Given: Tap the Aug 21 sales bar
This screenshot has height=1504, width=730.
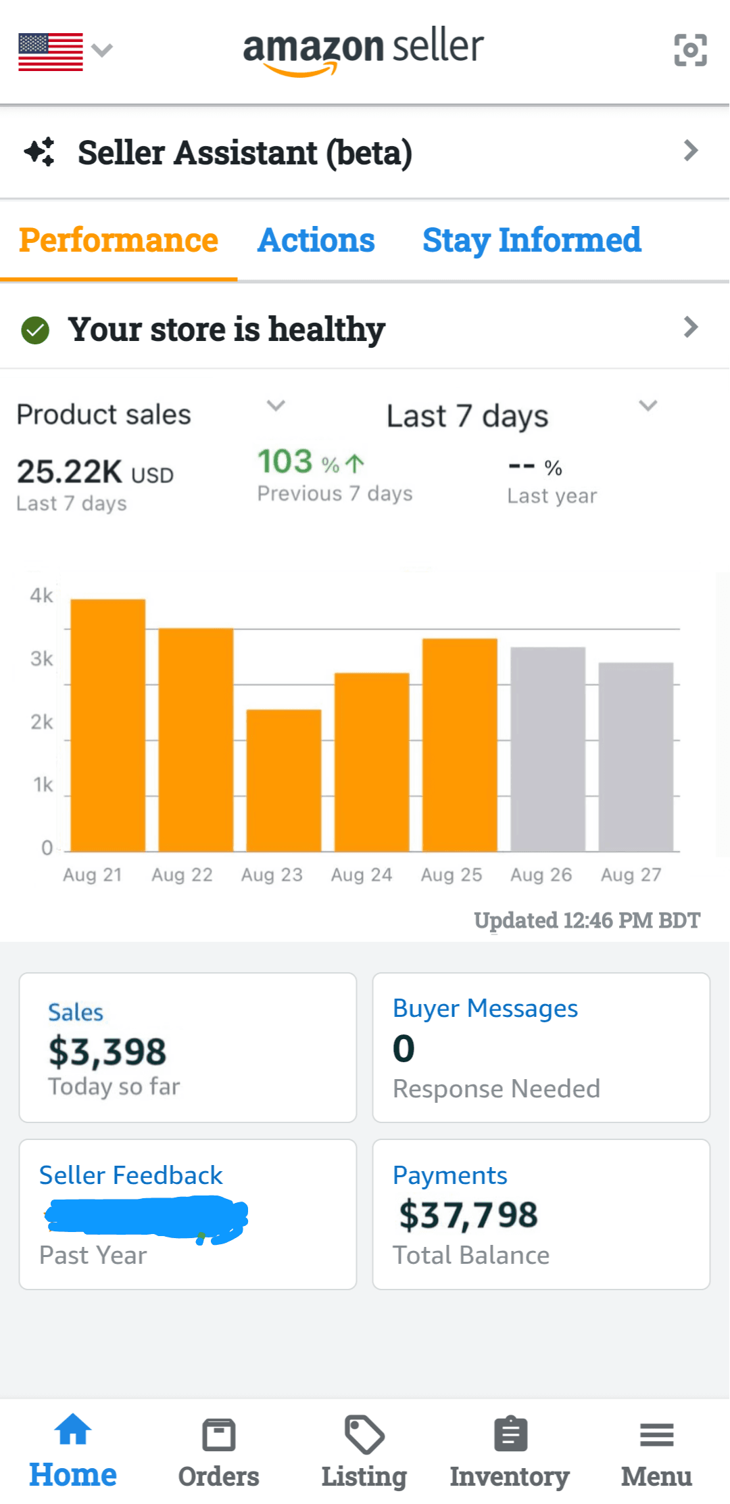Looking at the screenshot, I should click(108, 725).
